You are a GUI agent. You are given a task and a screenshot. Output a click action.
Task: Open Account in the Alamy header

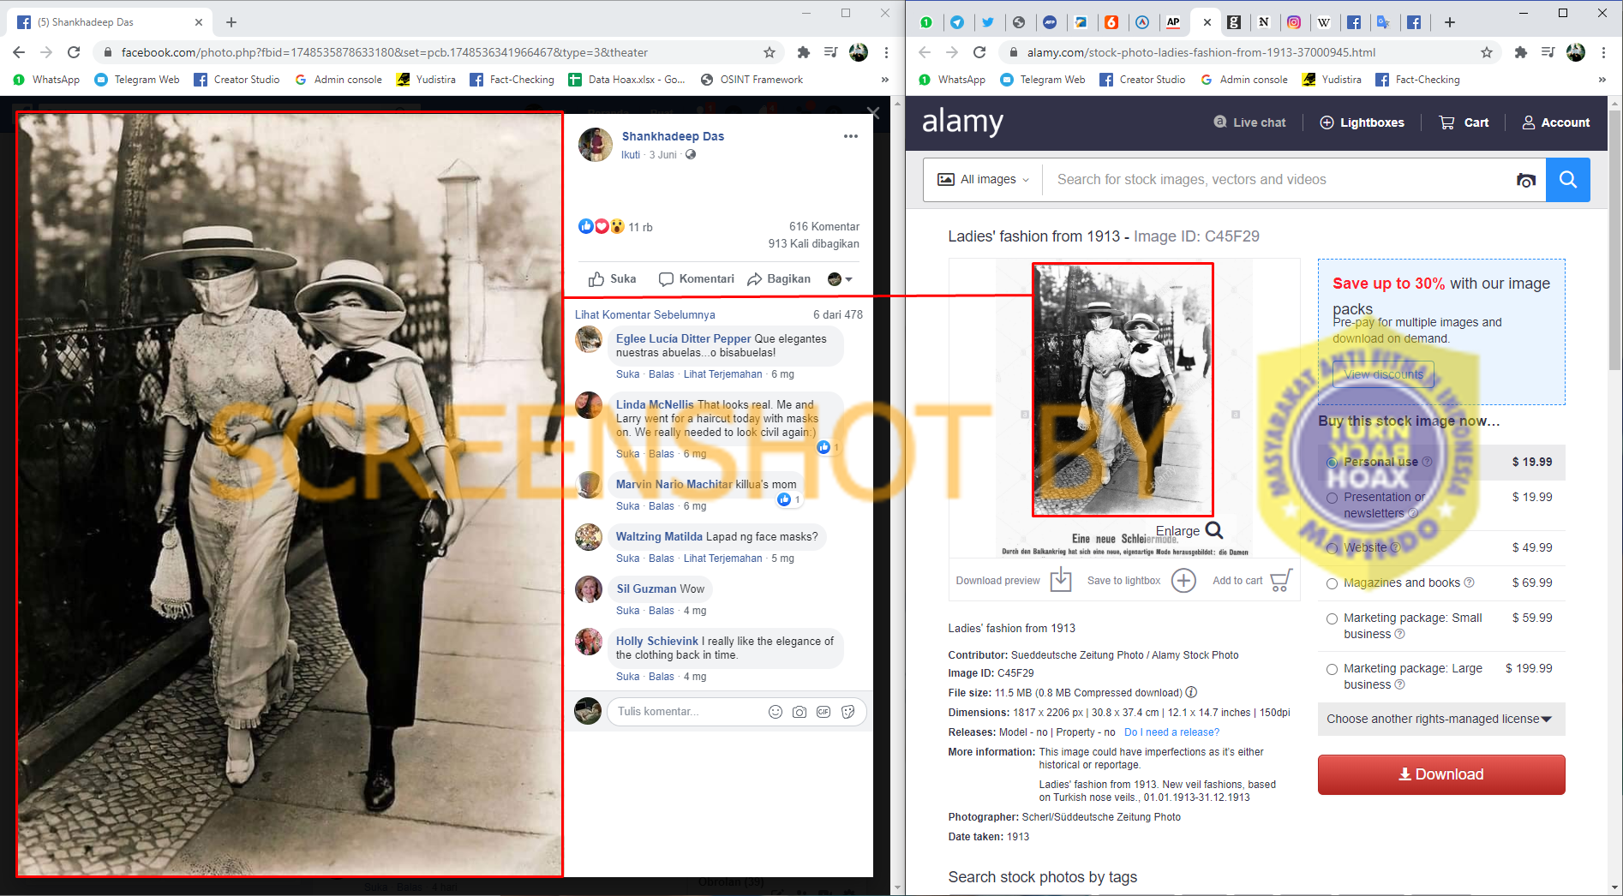click(x=1555, y=122)
